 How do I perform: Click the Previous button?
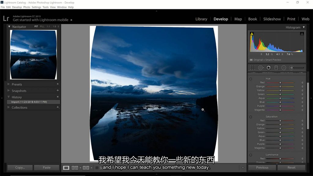point(262,168)
